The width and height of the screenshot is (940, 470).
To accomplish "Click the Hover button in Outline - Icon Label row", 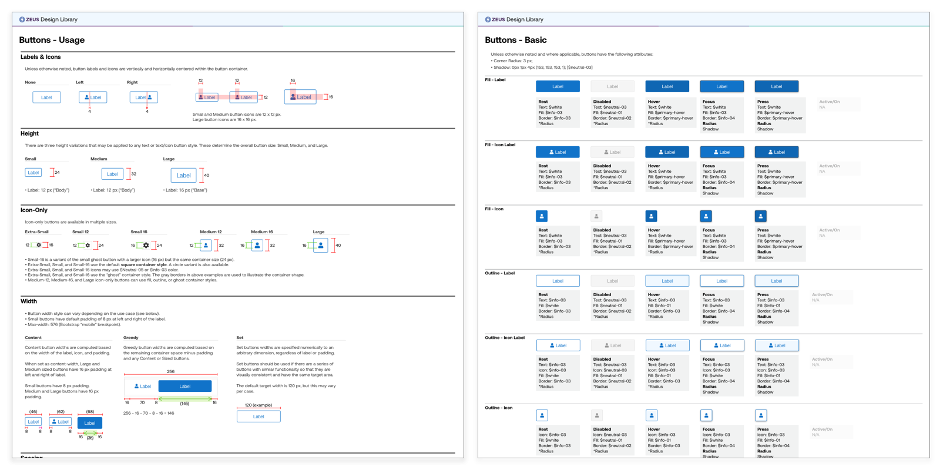I will [x=668, y=345].
